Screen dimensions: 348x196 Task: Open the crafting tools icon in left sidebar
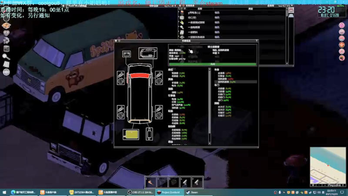[6, 41]
